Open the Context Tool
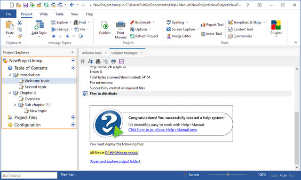Viewport: 301px width, 180px height. pyautogui.click(x=240, y=29)
